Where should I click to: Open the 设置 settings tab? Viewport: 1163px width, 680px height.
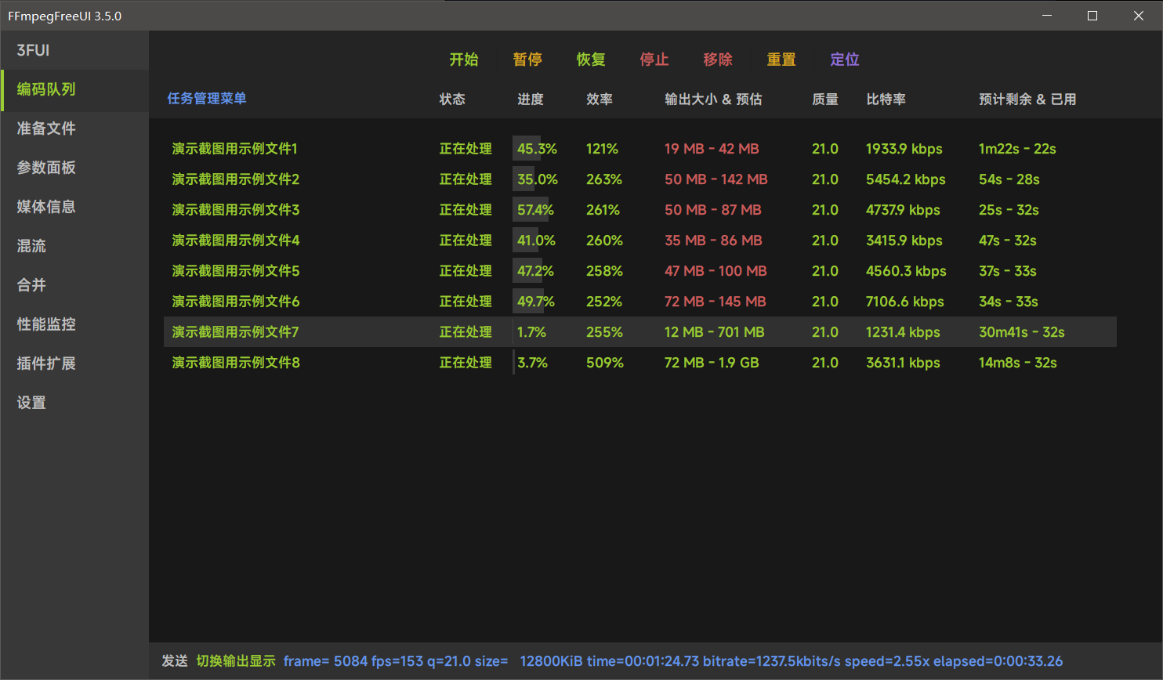click(x=31, y=403)
